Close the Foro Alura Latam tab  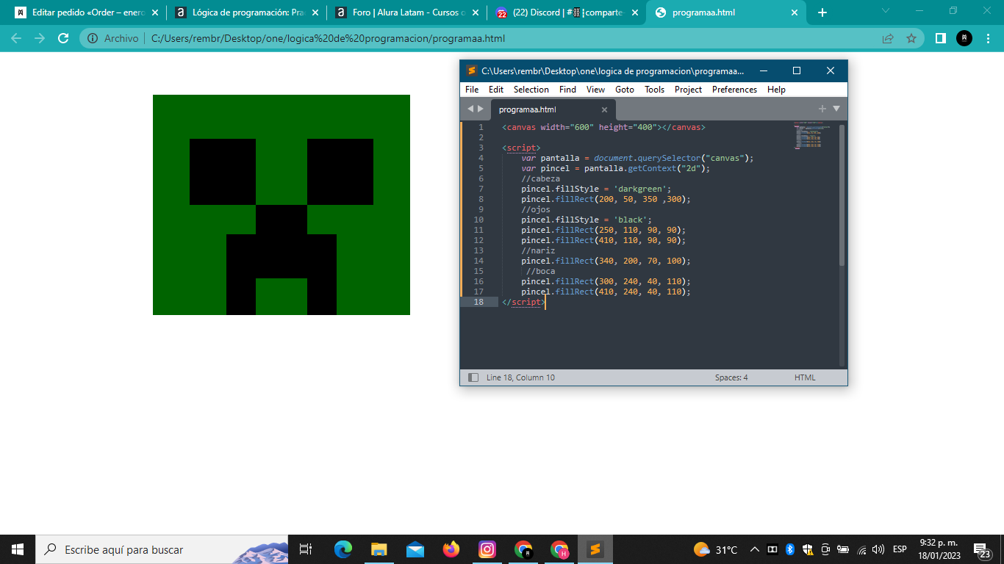[x=475, y=12]
